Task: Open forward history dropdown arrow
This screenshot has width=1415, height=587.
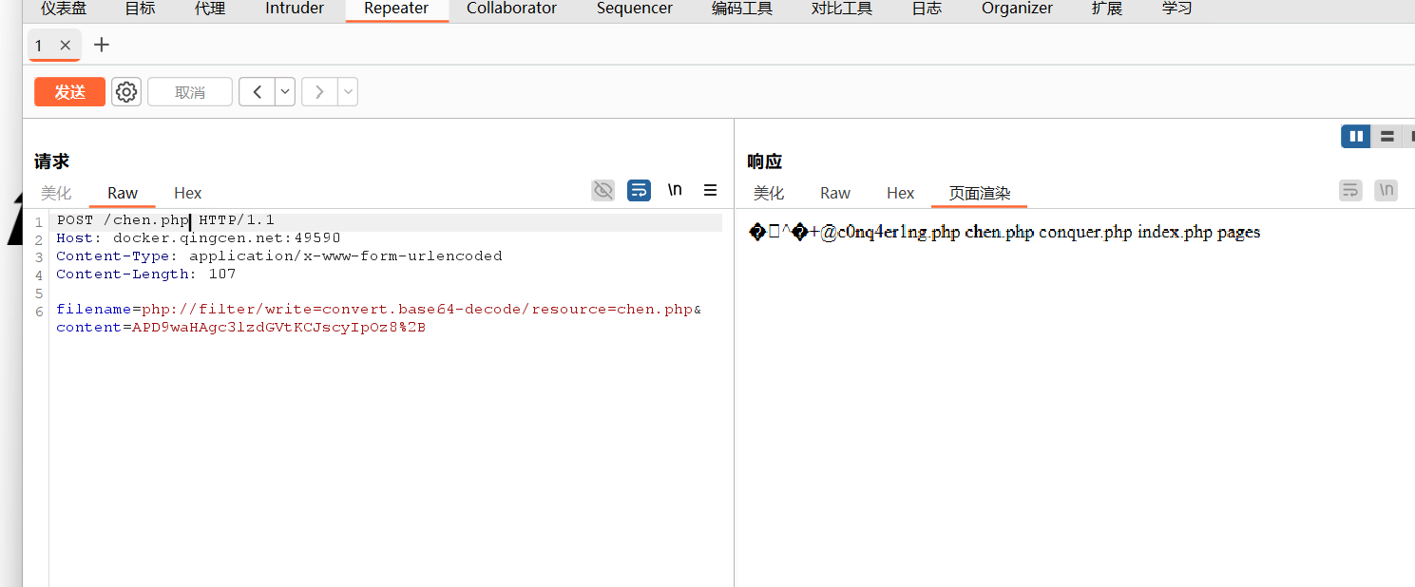Action: point(348,92)
